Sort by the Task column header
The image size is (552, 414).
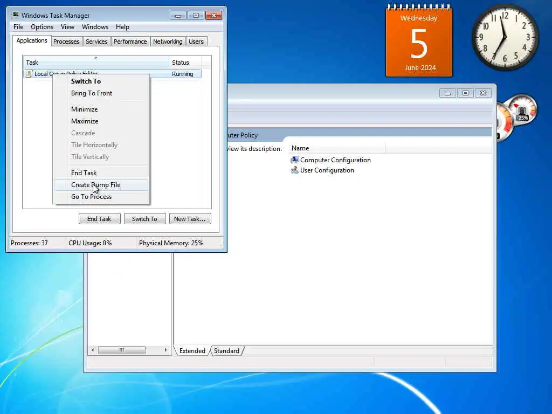tap(96, 63)
